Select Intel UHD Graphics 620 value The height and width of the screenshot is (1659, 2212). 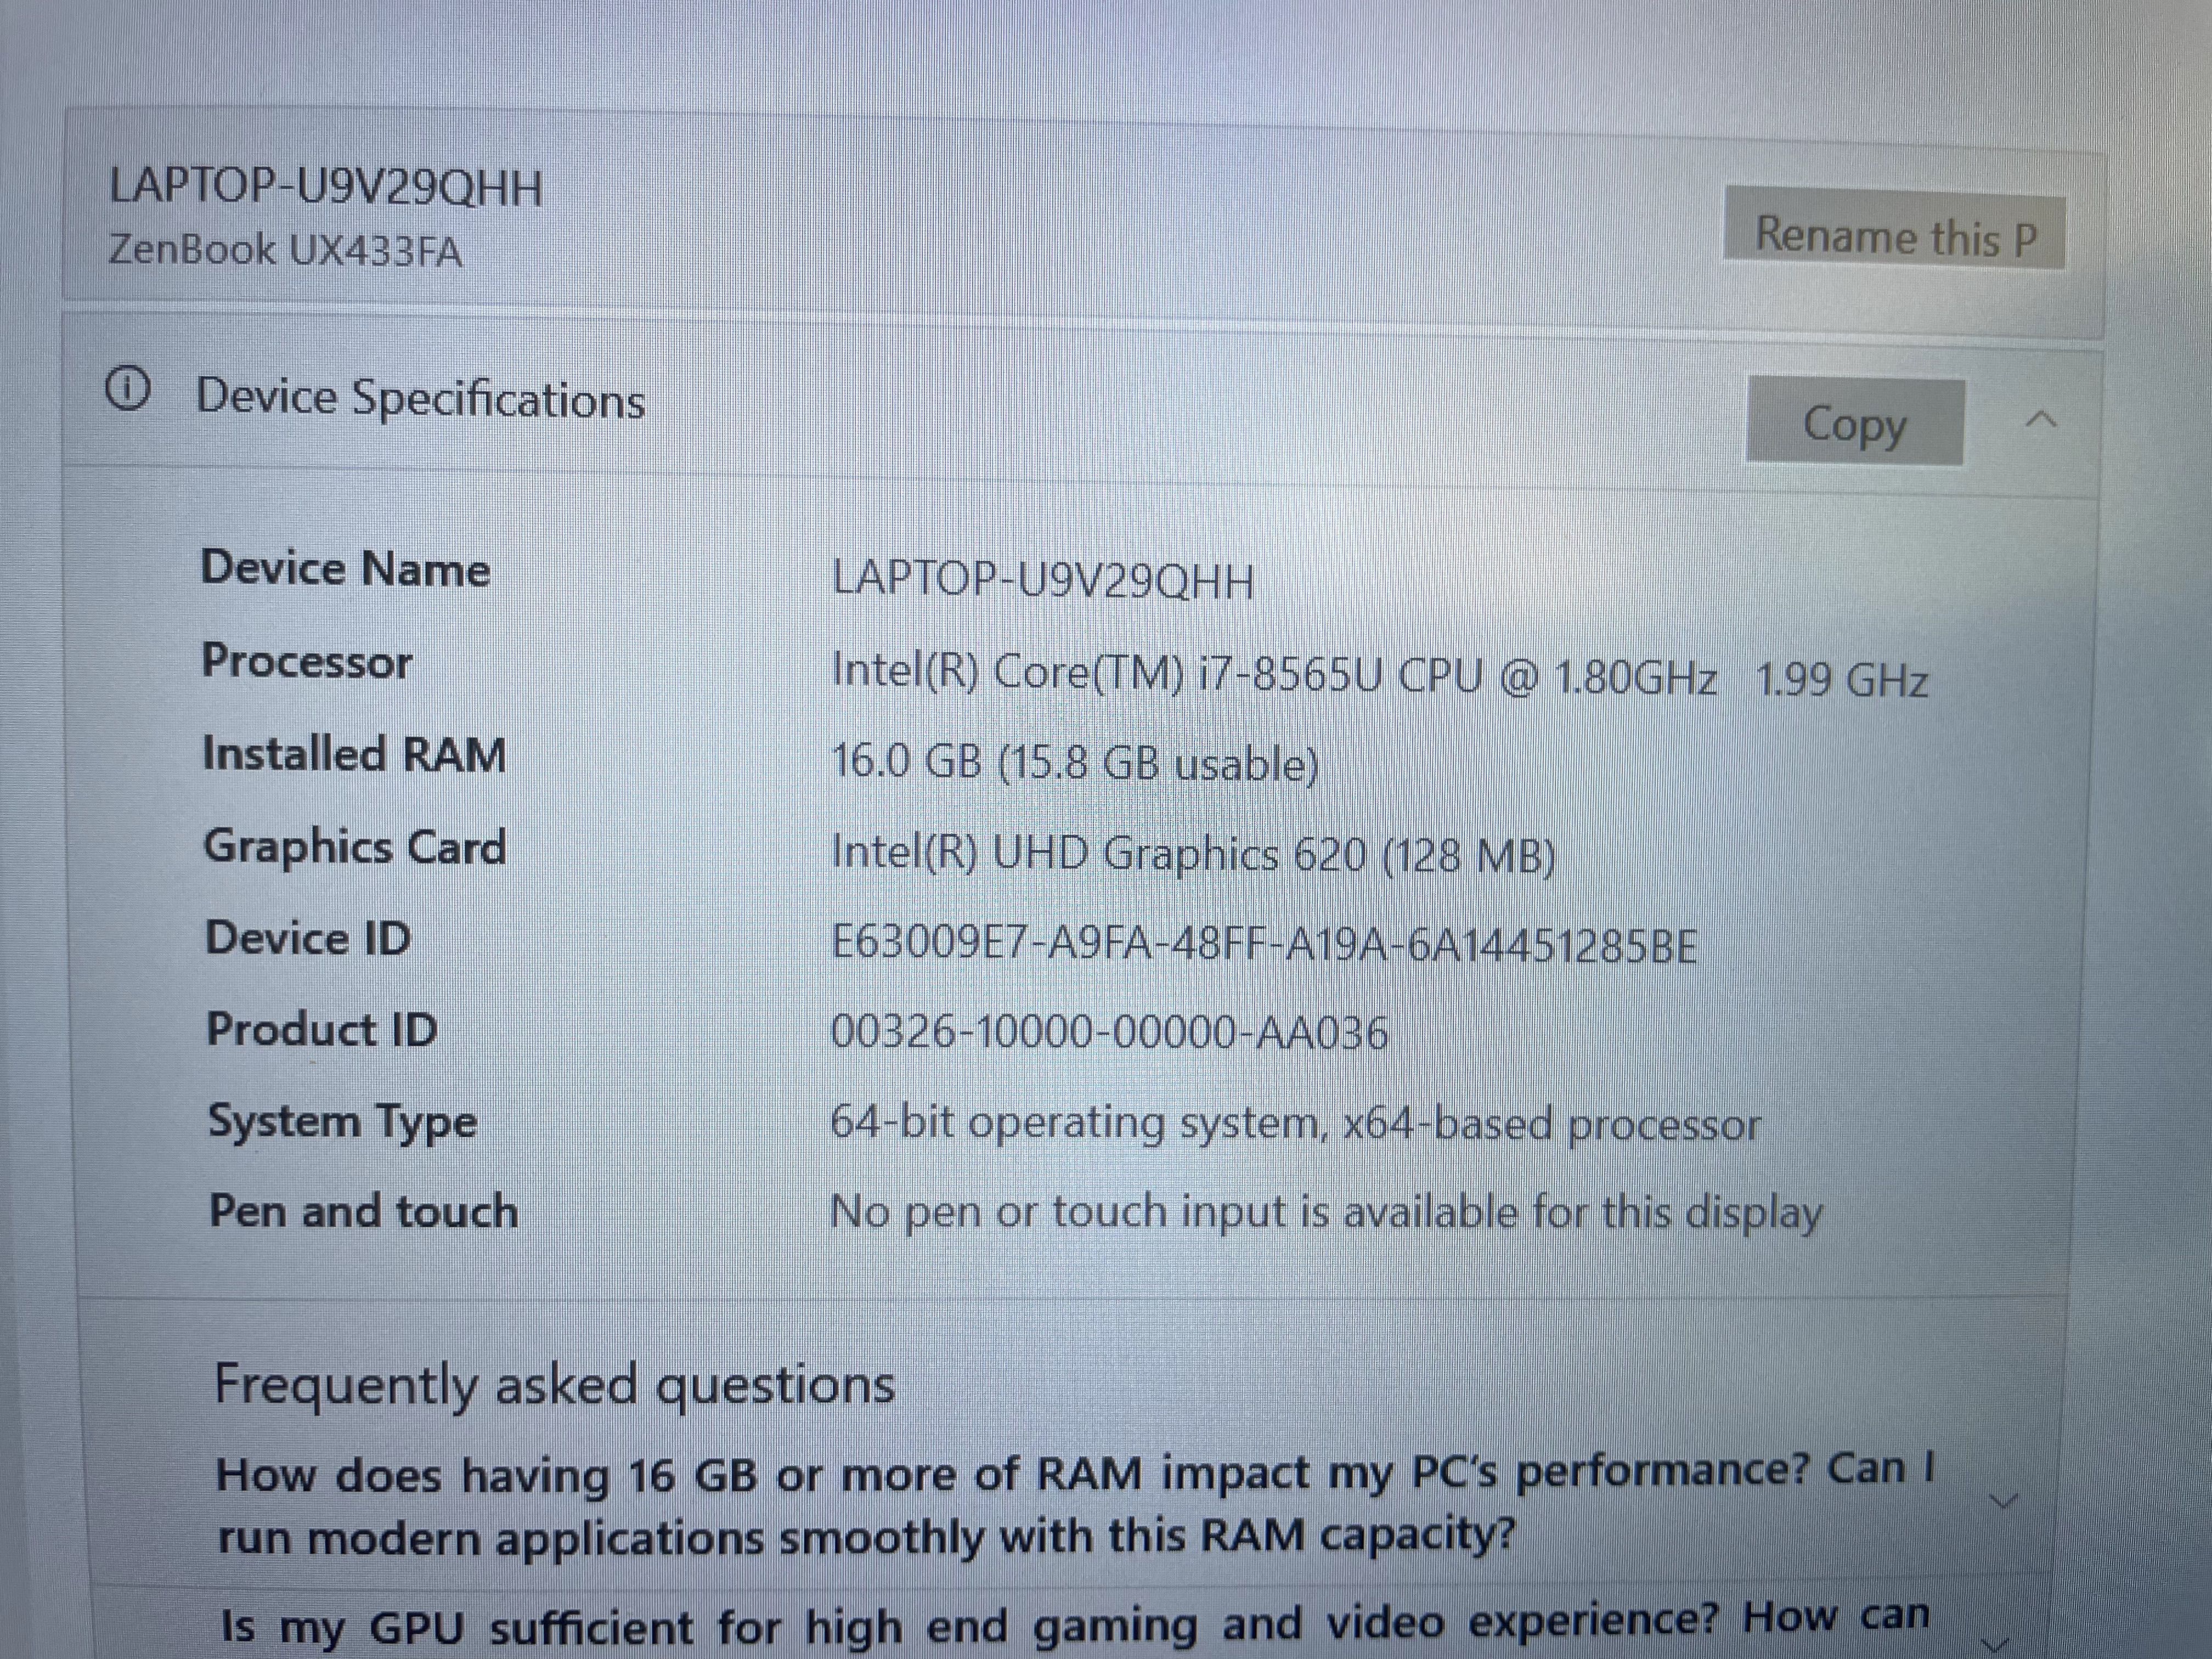pos(1194,855)
